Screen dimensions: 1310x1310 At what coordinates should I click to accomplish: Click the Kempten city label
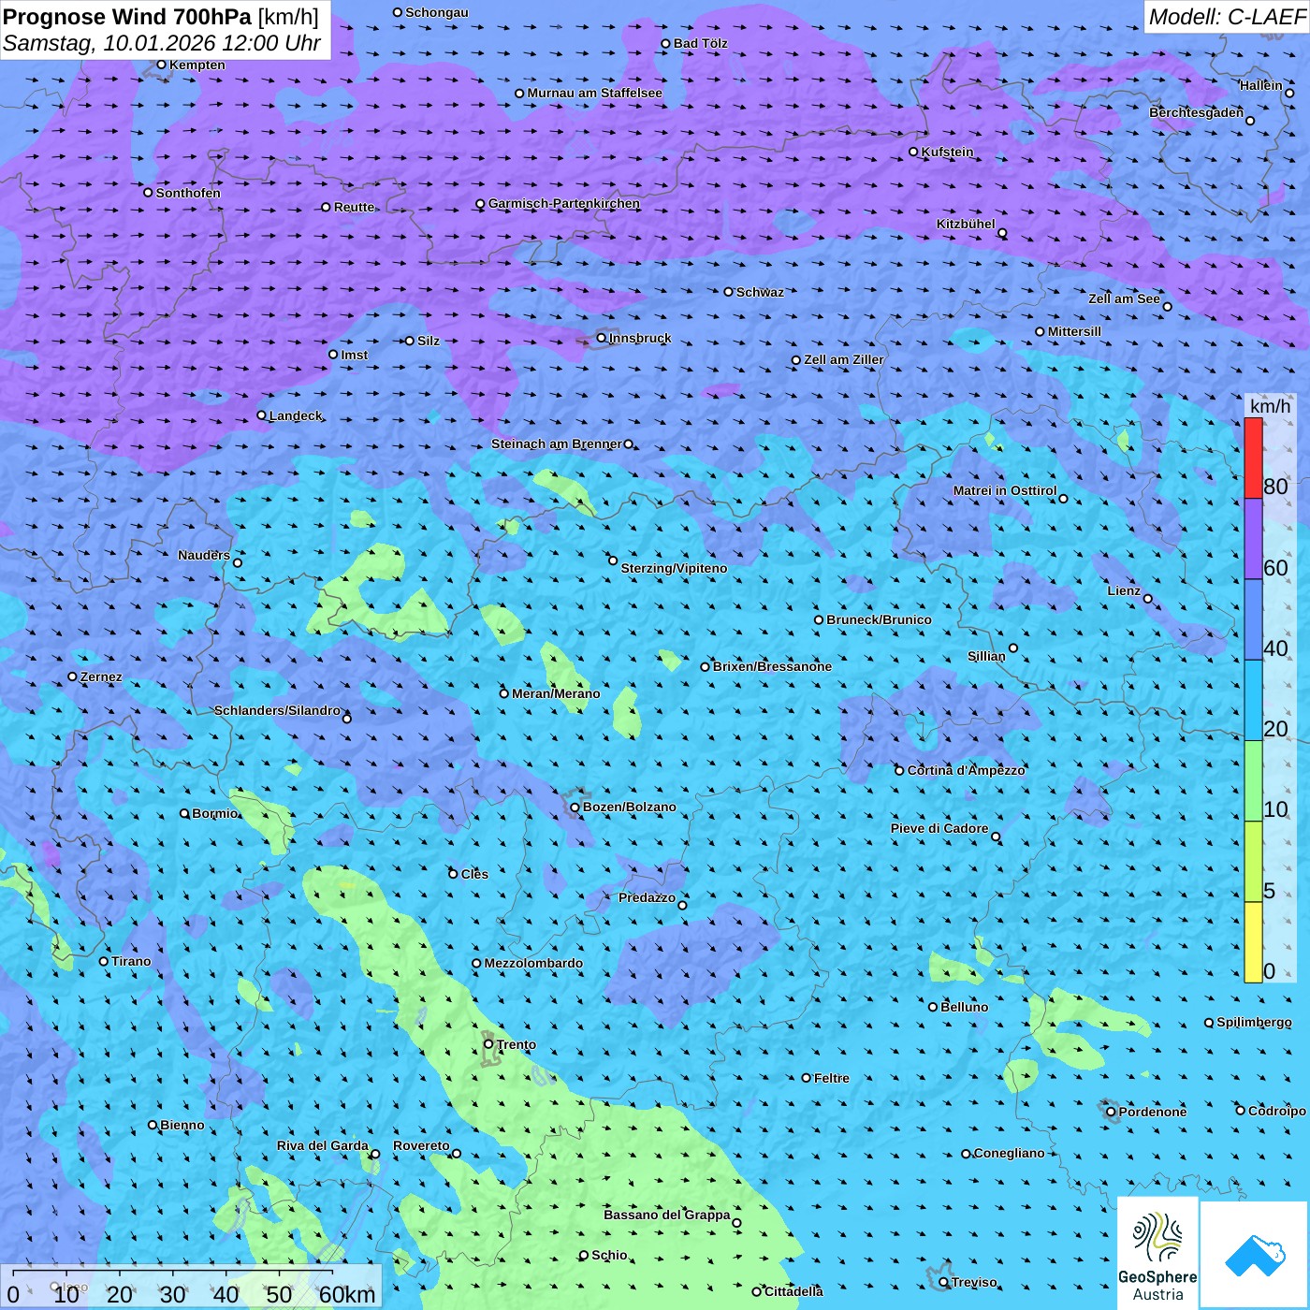pos(197,65)
